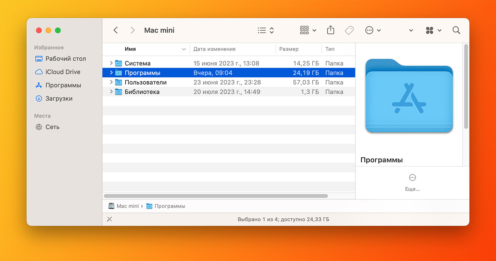The width and height of the screenshot is (496, 261).
Task: Expand the Пользователи folder disclosure arrow
Action: click(x=111, y=82)
